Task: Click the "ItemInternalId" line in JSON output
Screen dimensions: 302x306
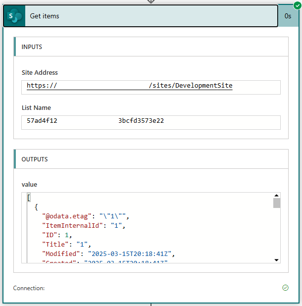Action: click(83, 225)
